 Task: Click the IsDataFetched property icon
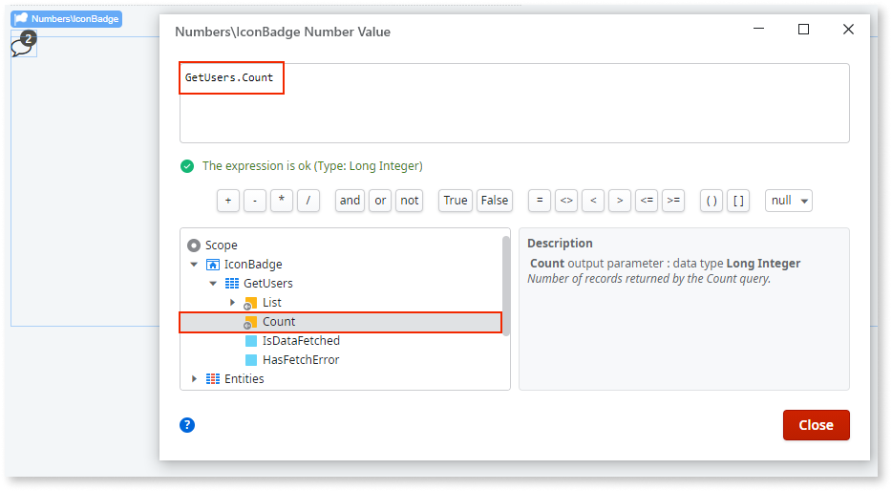(251, 341)
